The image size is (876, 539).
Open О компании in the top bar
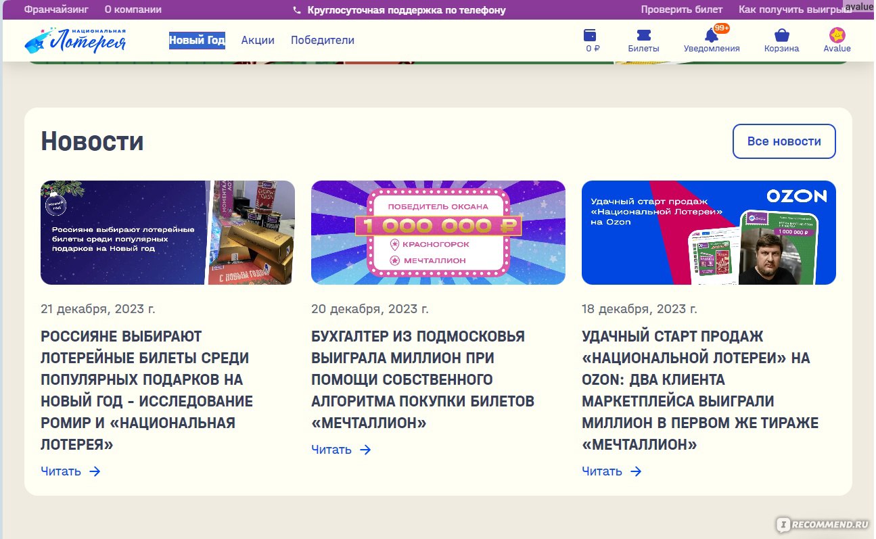(x=133, y=9)
